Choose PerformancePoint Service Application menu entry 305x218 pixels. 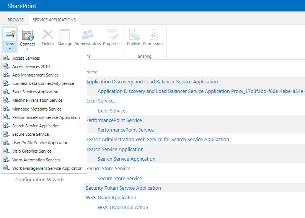coord(46,117)
